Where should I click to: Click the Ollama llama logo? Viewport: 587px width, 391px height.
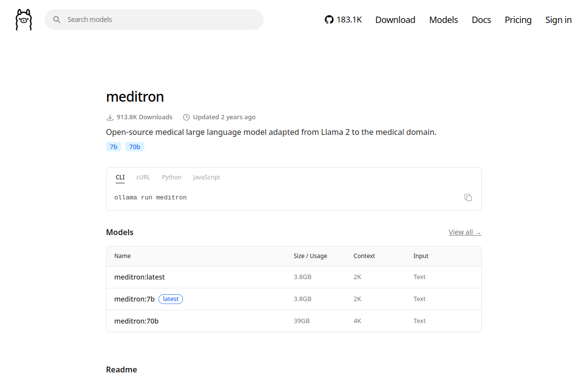(23, 20)
